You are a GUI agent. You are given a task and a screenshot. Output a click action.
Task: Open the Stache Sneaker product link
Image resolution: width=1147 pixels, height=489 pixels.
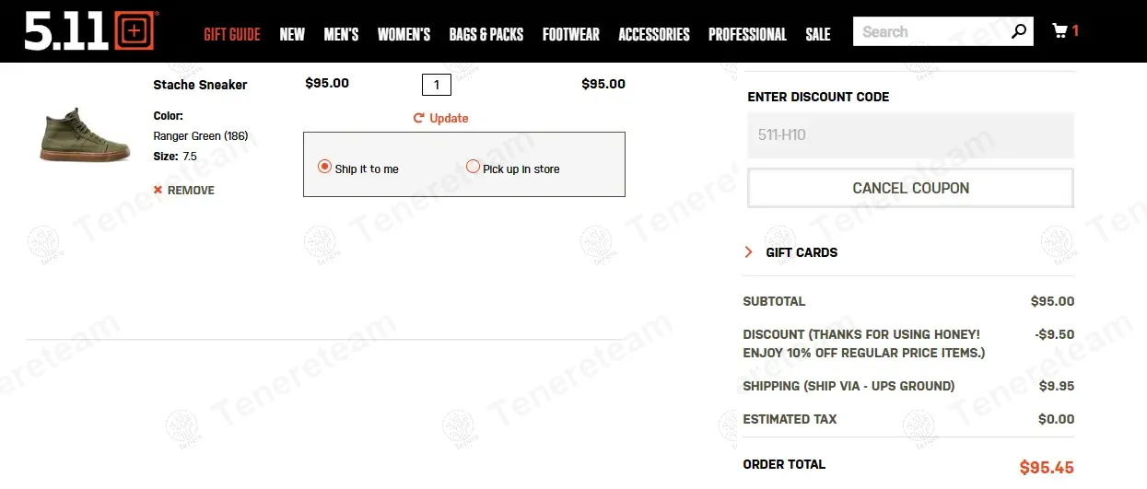pos(200,85)
